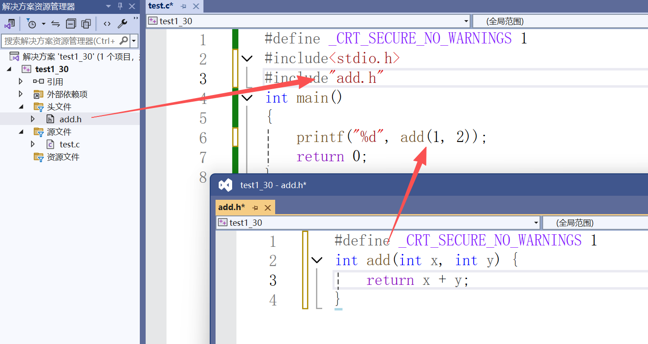Open Properties with the wrench icon
Image resolution: width=648 pixels, height=344 pixels.
coord(122,24)
